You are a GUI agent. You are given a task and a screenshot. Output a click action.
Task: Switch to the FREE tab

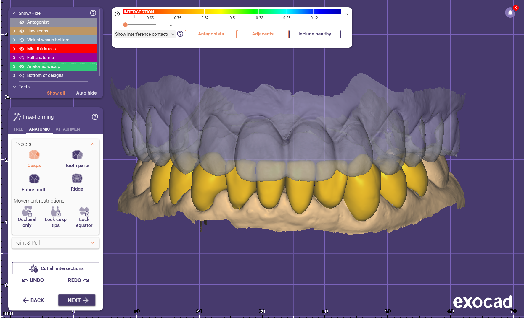coord(18,129)
